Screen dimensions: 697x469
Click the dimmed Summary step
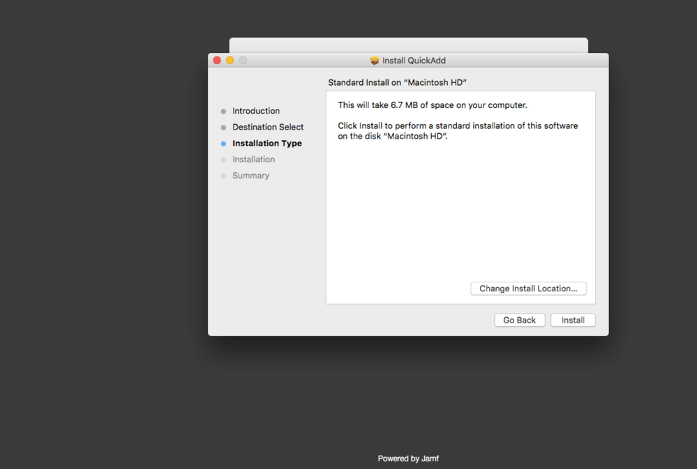pyautogui.click(x=250, y=176)
